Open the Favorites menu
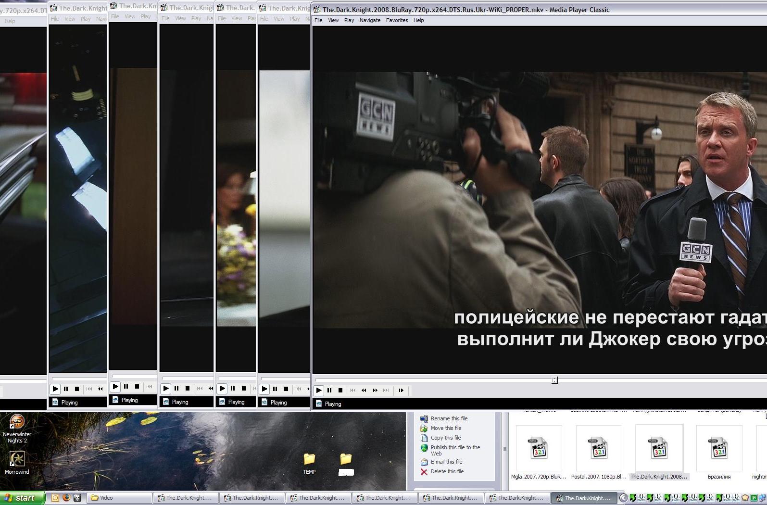 click(397, 20)
